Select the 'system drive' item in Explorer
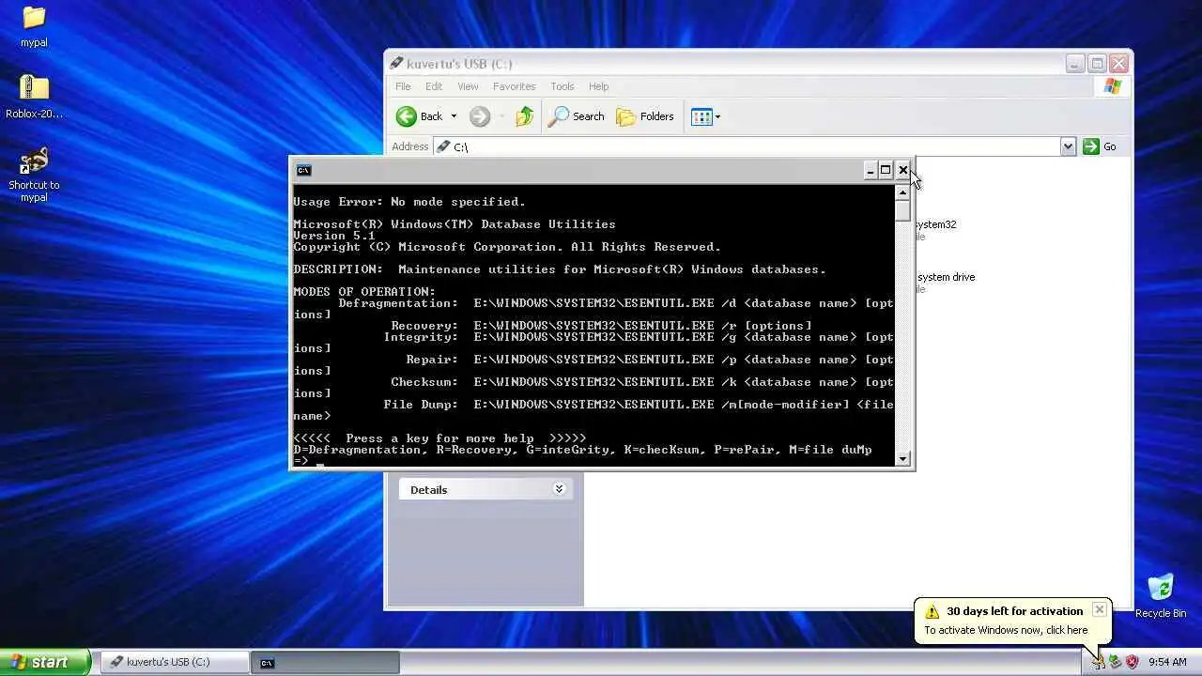 click(x=946, y=277)
